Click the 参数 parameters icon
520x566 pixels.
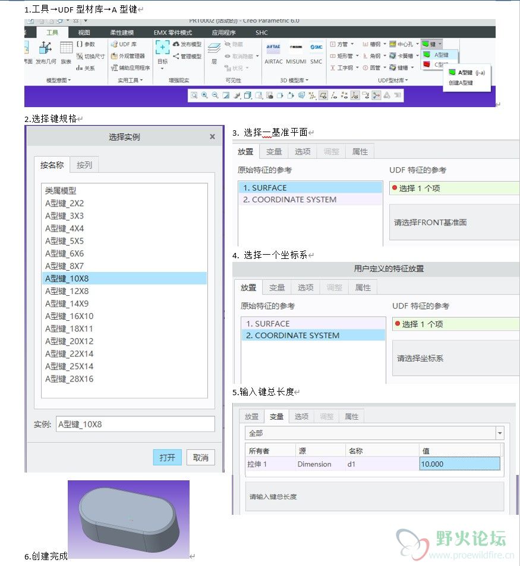click(x=80, y=44)
